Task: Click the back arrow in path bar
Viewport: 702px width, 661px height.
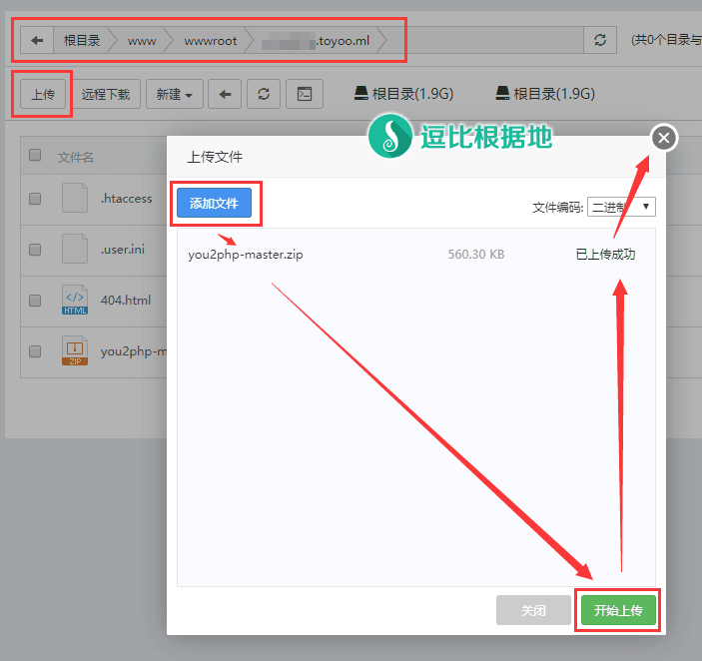Action: (x=37, y=40)
